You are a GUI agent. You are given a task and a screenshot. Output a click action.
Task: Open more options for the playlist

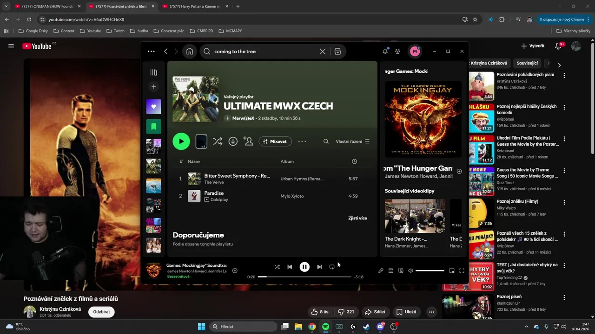tap(302, 141)
